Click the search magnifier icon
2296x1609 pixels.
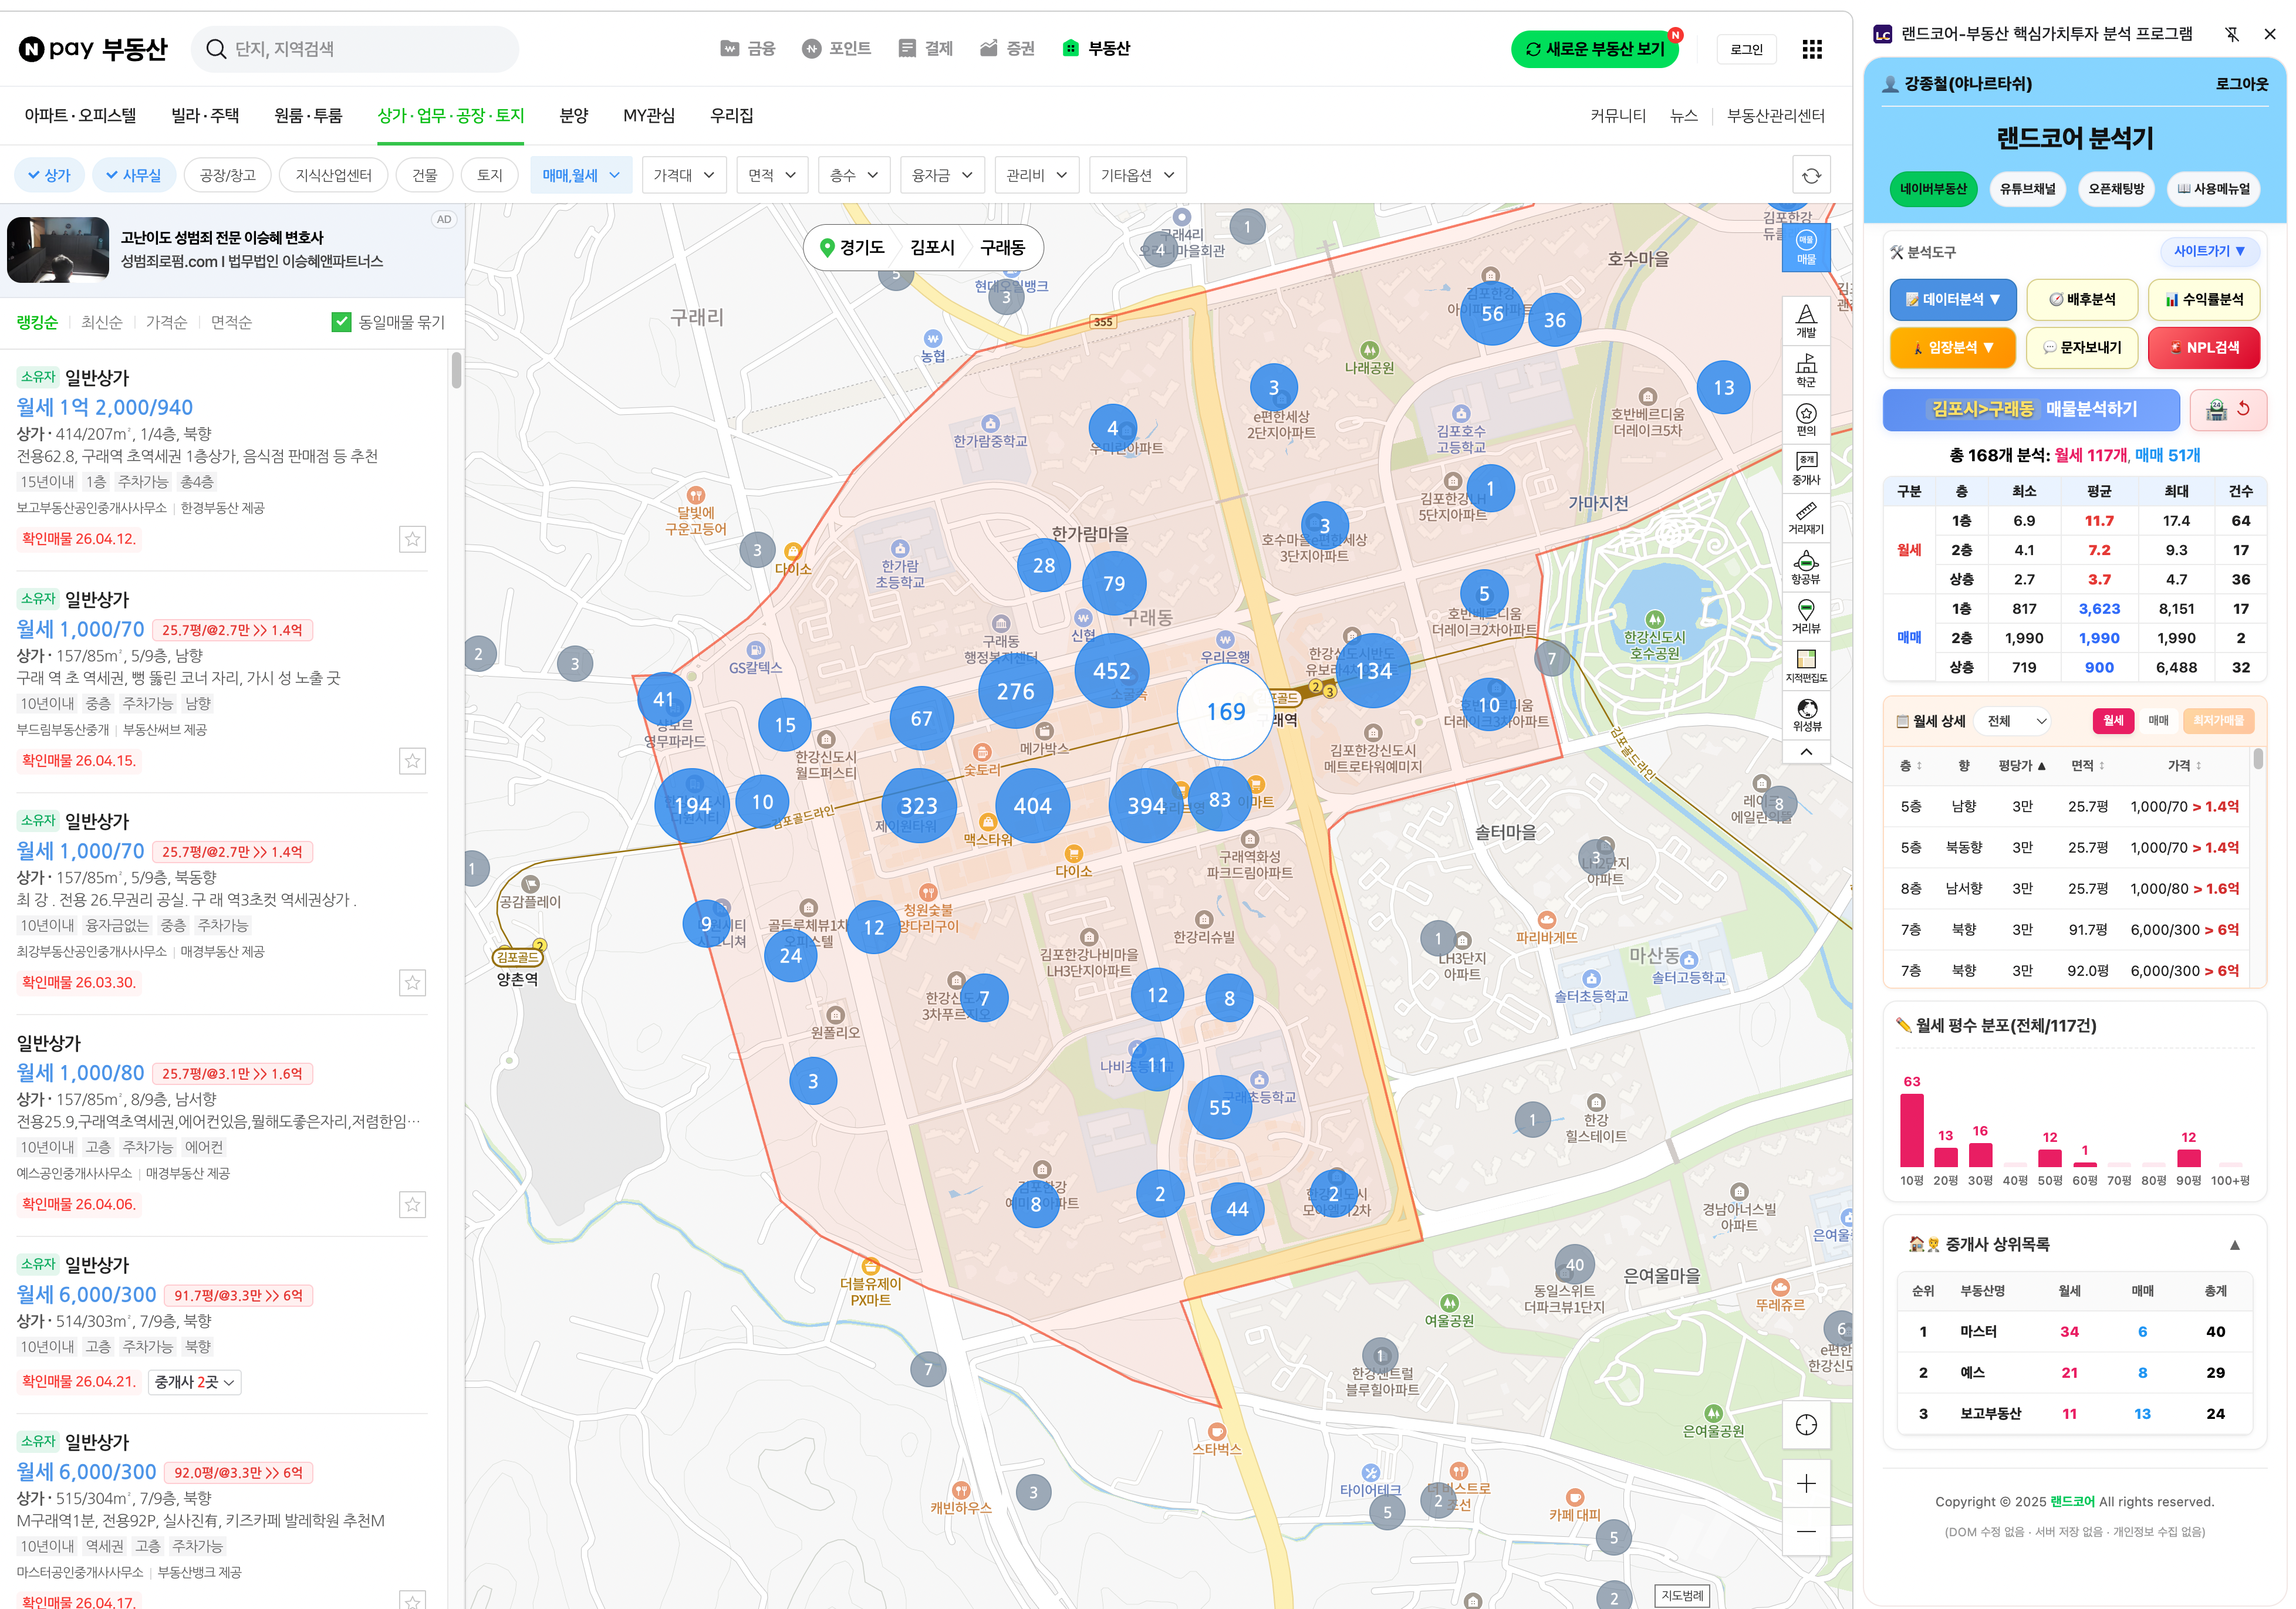[x=215, y=49]
